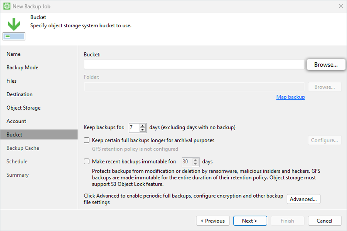Browse for a folder
This screenshot has height=231, width=347.
click(325, 87)
